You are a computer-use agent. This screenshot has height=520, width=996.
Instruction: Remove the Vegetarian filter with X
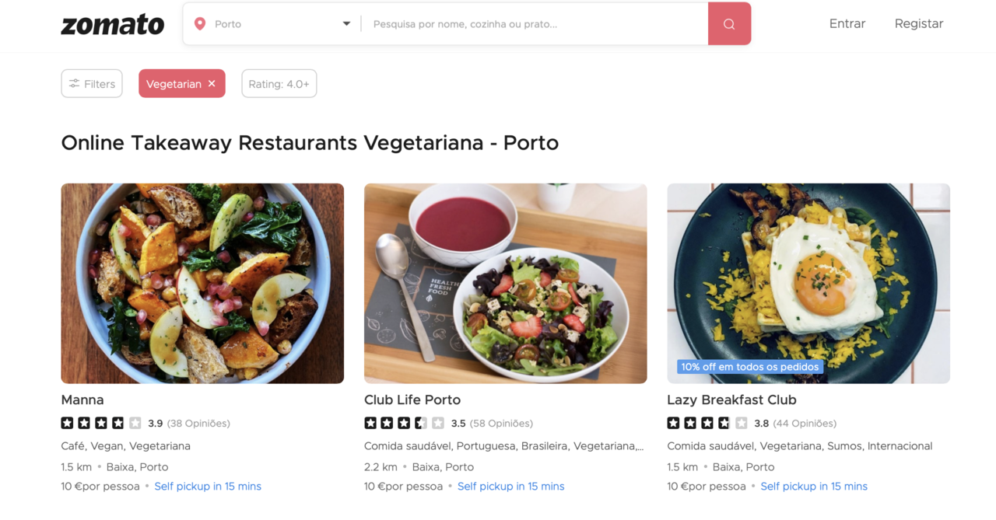point(212,84)
